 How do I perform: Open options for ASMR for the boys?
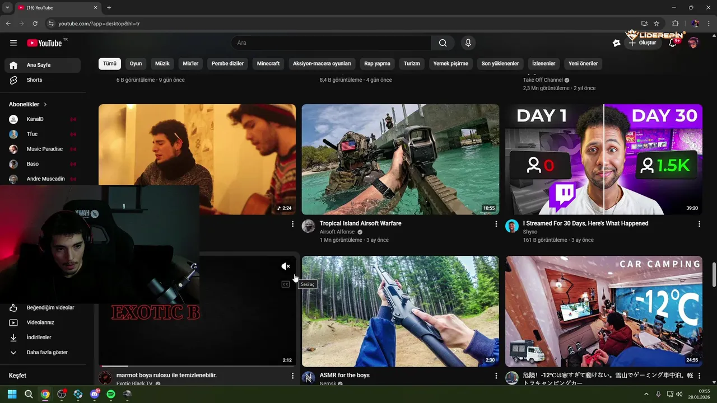pos(496,376)
